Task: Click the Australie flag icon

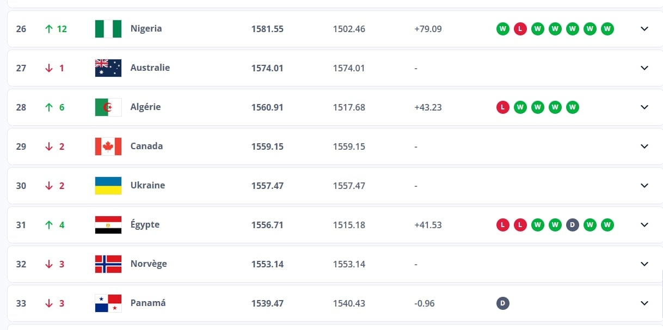Action: point(108,68)
